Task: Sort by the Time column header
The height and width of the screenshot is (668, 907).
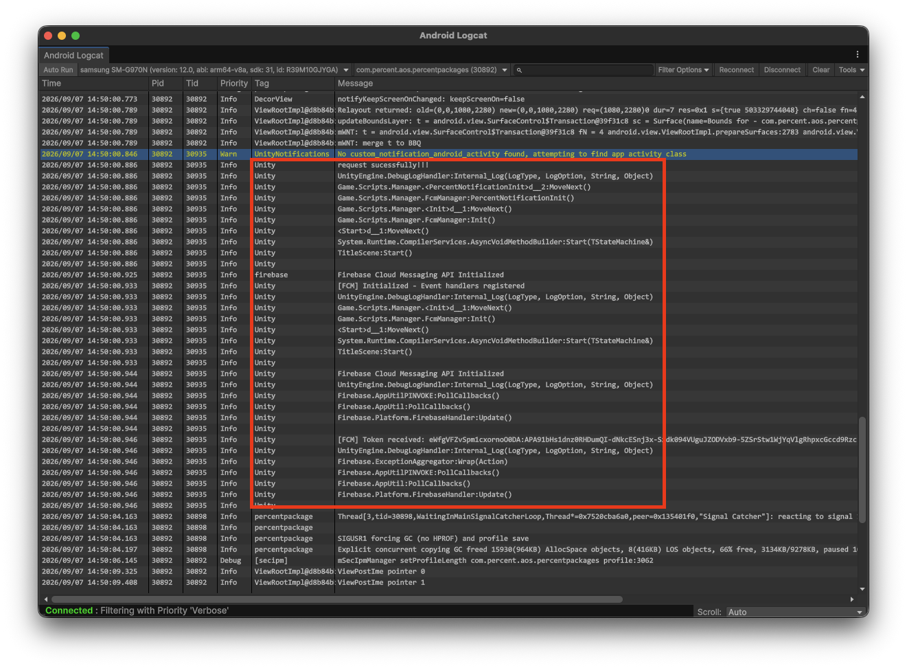Action: 94,83
